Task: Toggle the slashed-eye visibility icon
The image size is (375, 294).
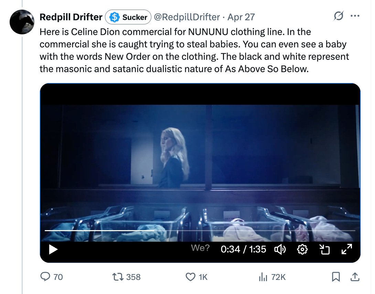Action: (339, 16)
